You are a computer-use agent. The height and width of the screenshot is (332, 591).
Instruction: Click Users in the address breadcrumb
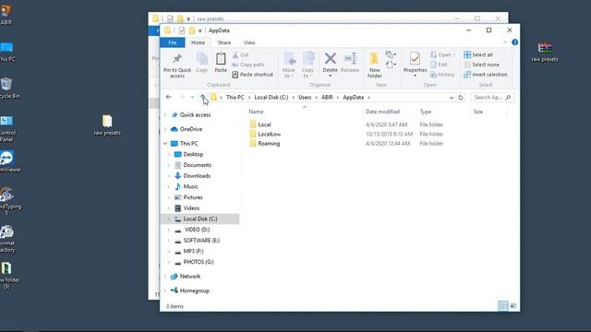coord(305,97)
